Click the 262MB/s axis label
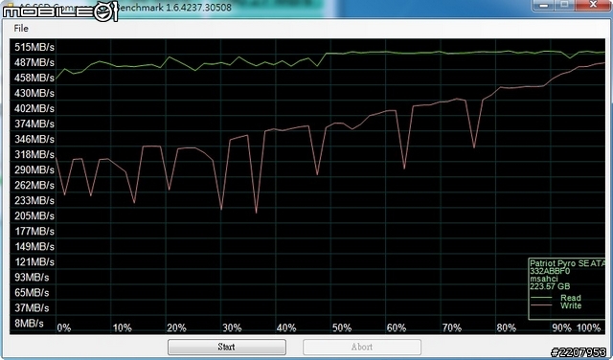The height and width of the screenshot is (360, 613). point(34,185)
